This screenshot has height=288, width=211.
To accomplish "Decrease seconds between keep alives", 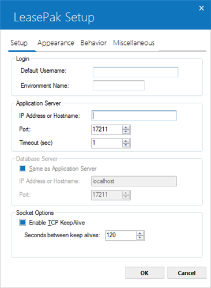I will [140, 238].
